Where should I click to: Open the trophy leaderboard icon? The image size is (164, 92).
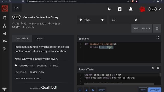pos(4,89)
